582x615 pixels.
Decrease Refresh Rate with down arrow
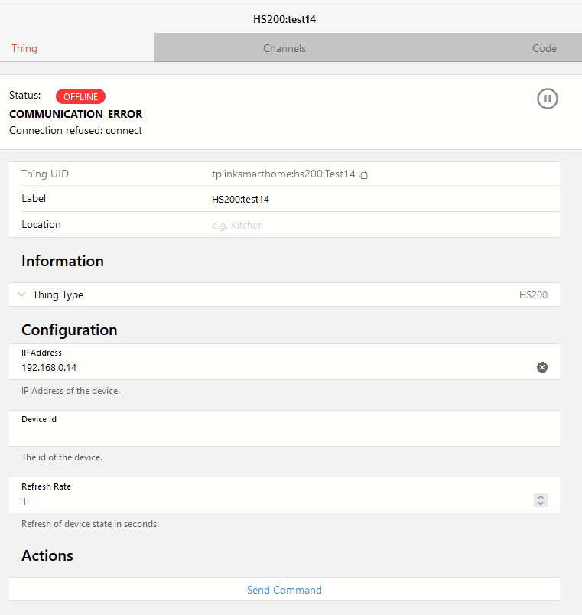click(541, 504)
